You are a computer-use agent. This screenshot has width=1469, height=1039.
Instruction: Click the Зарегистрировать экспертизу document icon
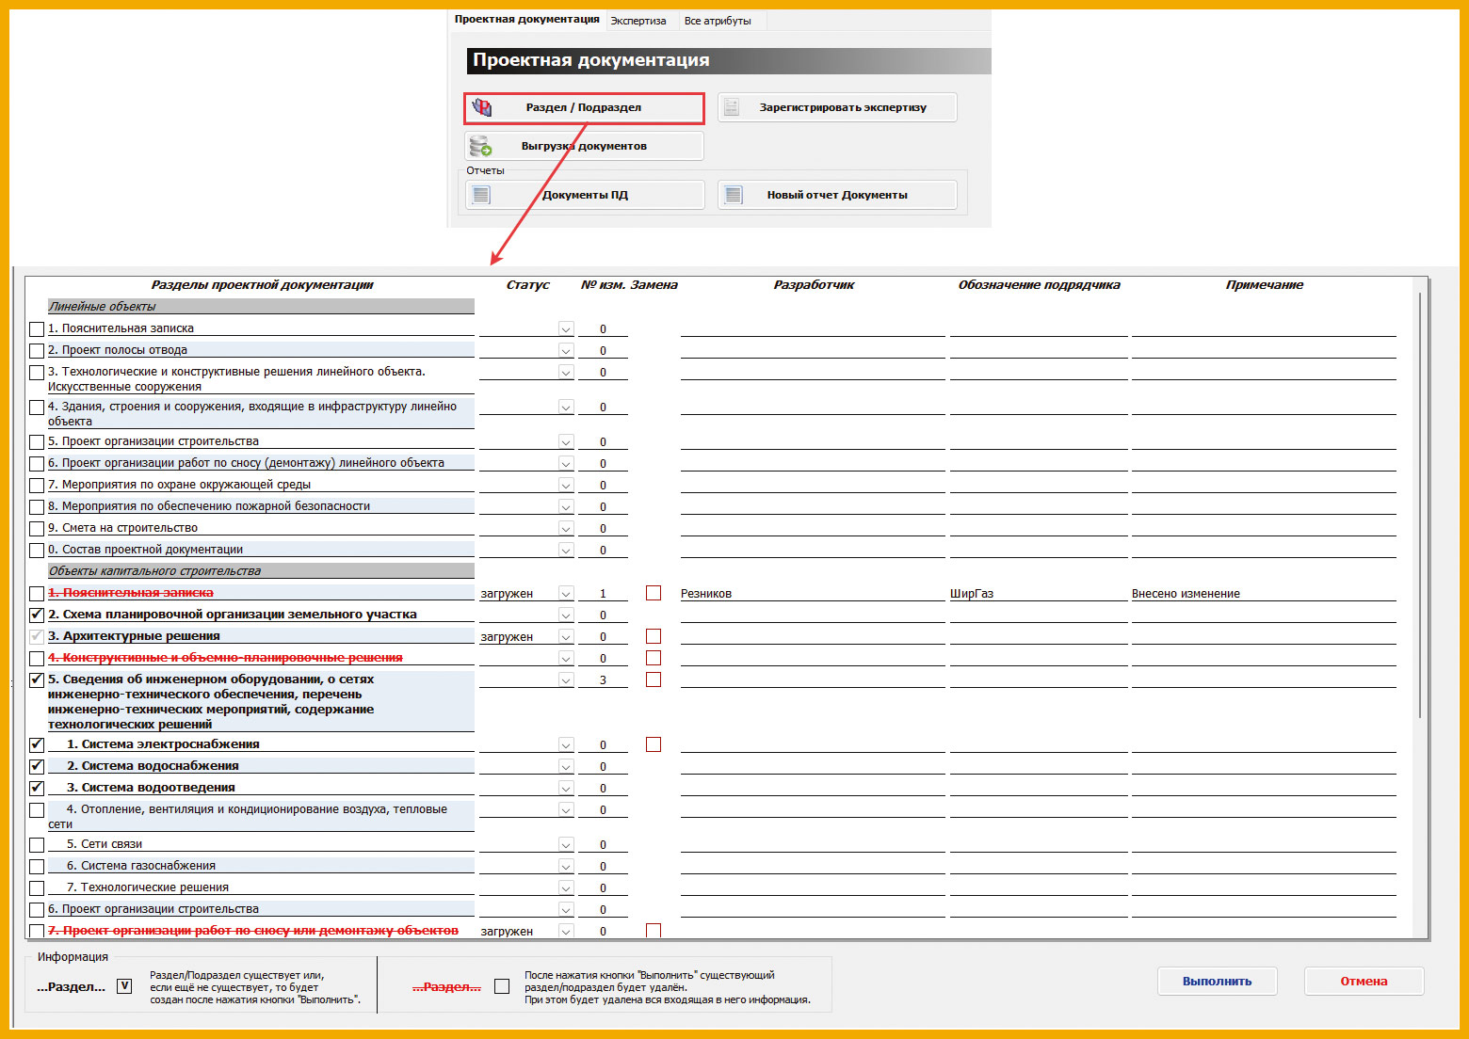pyautogui.click(x=732, y=107)
